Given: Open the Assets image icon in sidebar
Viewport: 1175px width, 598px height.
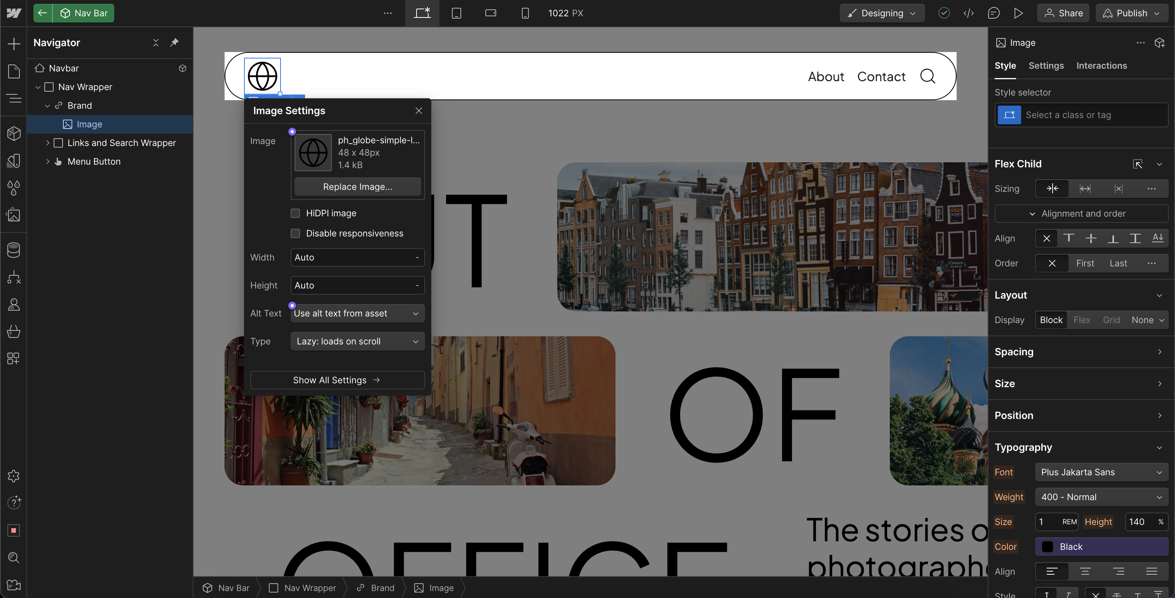Looking at the screenshot, I should tap(14, 215).
